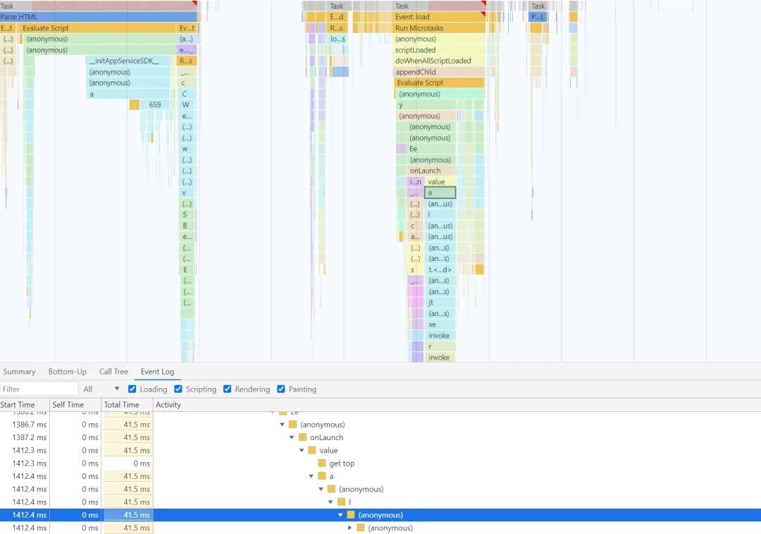Image resolution: width=761 pixels, height=534 pixels.
Task: Sort by the Self Time column header
Action: coord(75,405)
